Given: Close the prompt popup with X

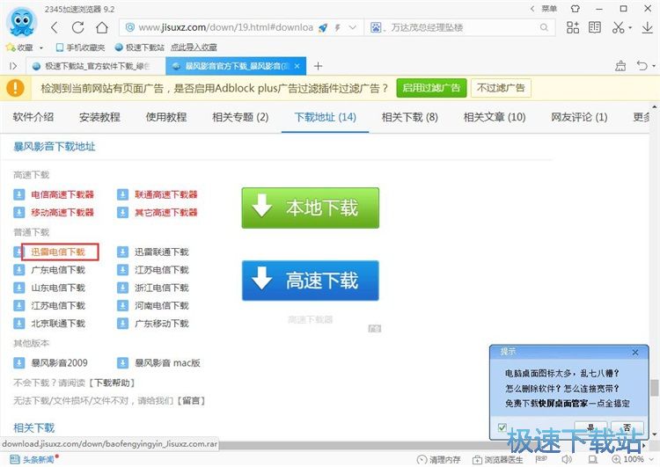Looking at the screenshot, I should 635,352.
